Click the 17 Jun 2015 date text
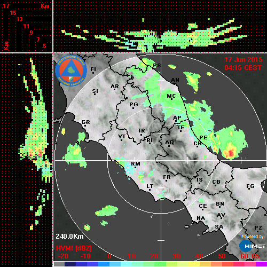The image size is (267, 267). (x=244, y=60)
